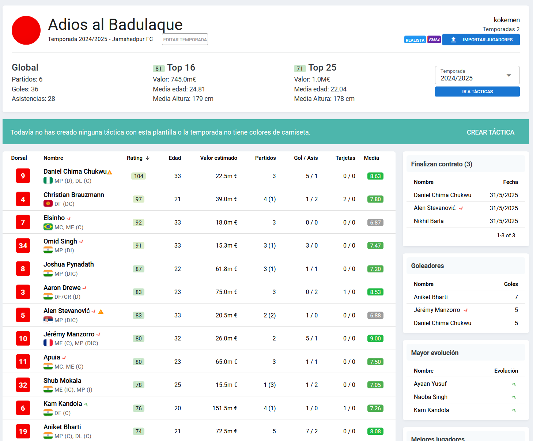This screenshot has height=441, width=533.
Task: Click Aniket Bharti media score 8.08
Action: 375,431
